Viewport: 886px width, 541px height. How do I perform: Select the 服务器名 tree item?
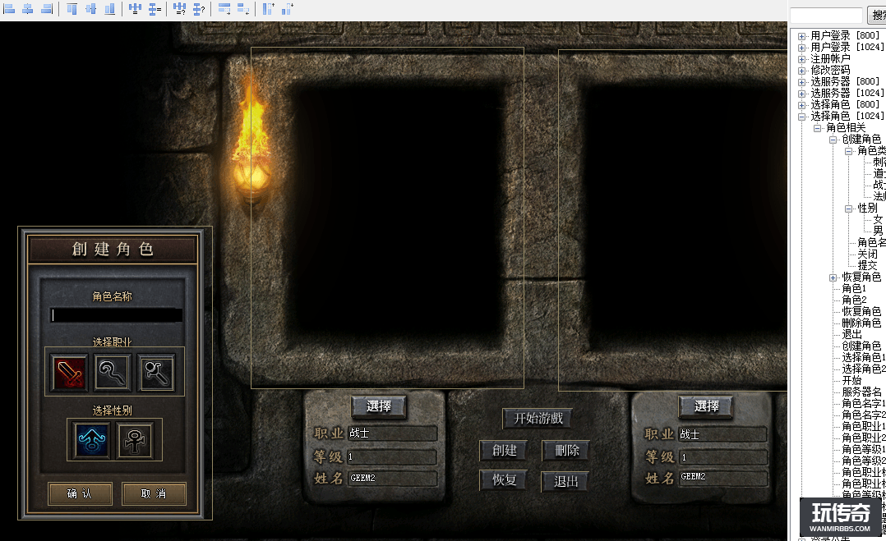point(861,392)
